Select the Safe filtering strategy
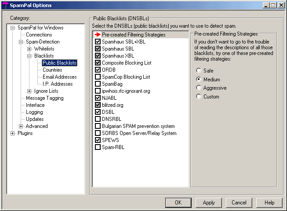 199,70
